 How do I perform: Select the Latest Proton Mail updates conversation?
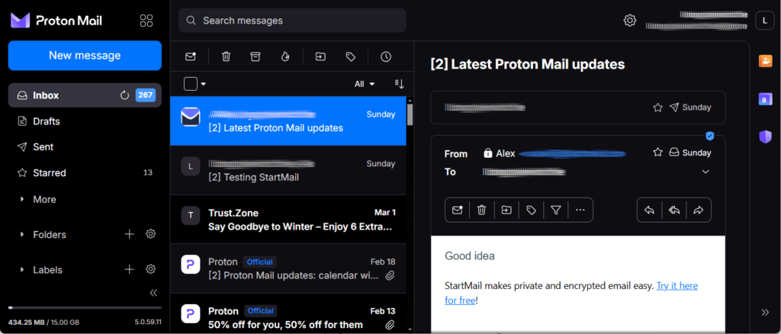288,121
